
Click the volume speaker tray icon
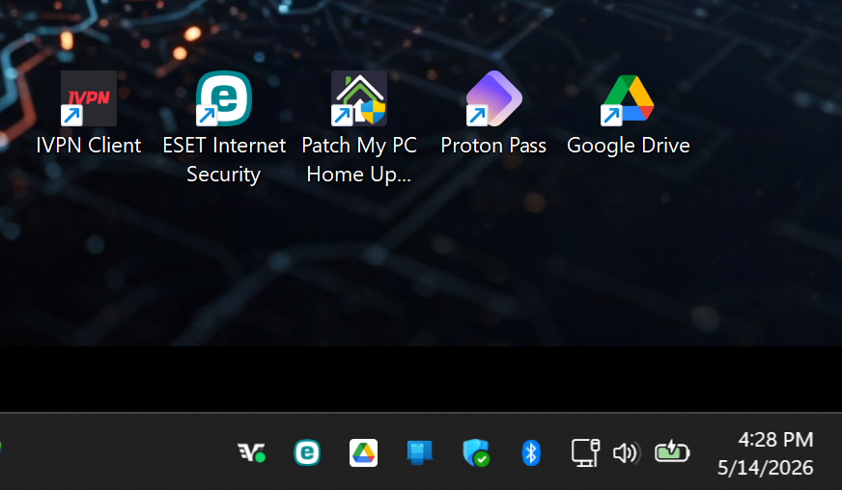pos(626,453)
